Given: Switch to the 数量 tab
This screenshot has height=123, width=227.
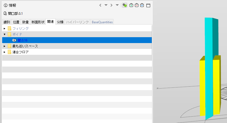Looking at the screenshot, I should [x=25, y=22].
